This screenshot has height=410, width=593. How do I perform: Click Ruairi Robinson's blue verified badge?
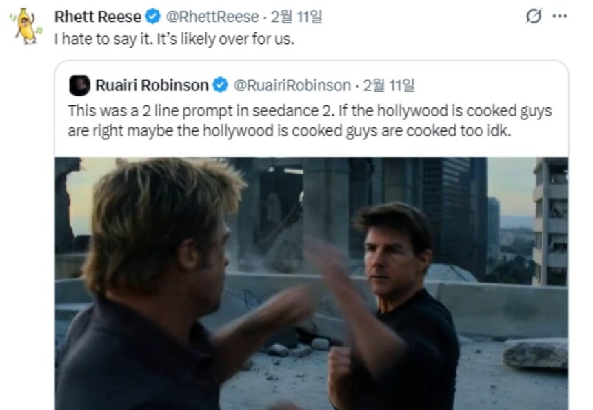pos(221,85)
